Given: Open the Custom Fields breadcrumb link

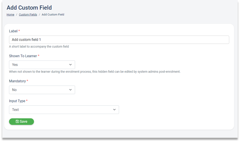Looking at the screenshot, I should point(28,14).
